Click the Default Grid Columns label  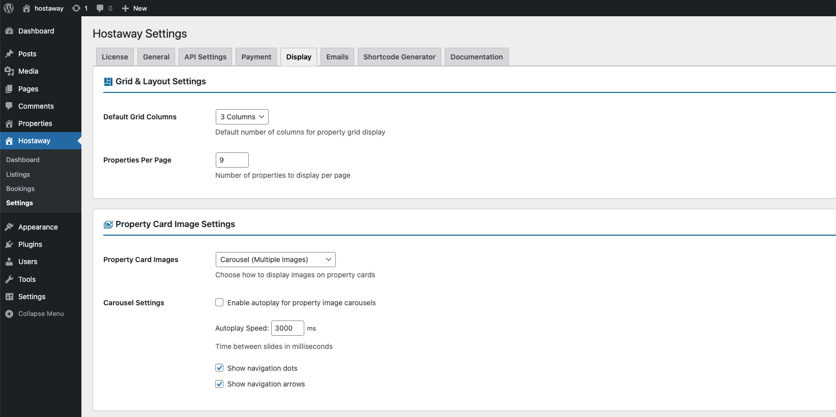140,117
